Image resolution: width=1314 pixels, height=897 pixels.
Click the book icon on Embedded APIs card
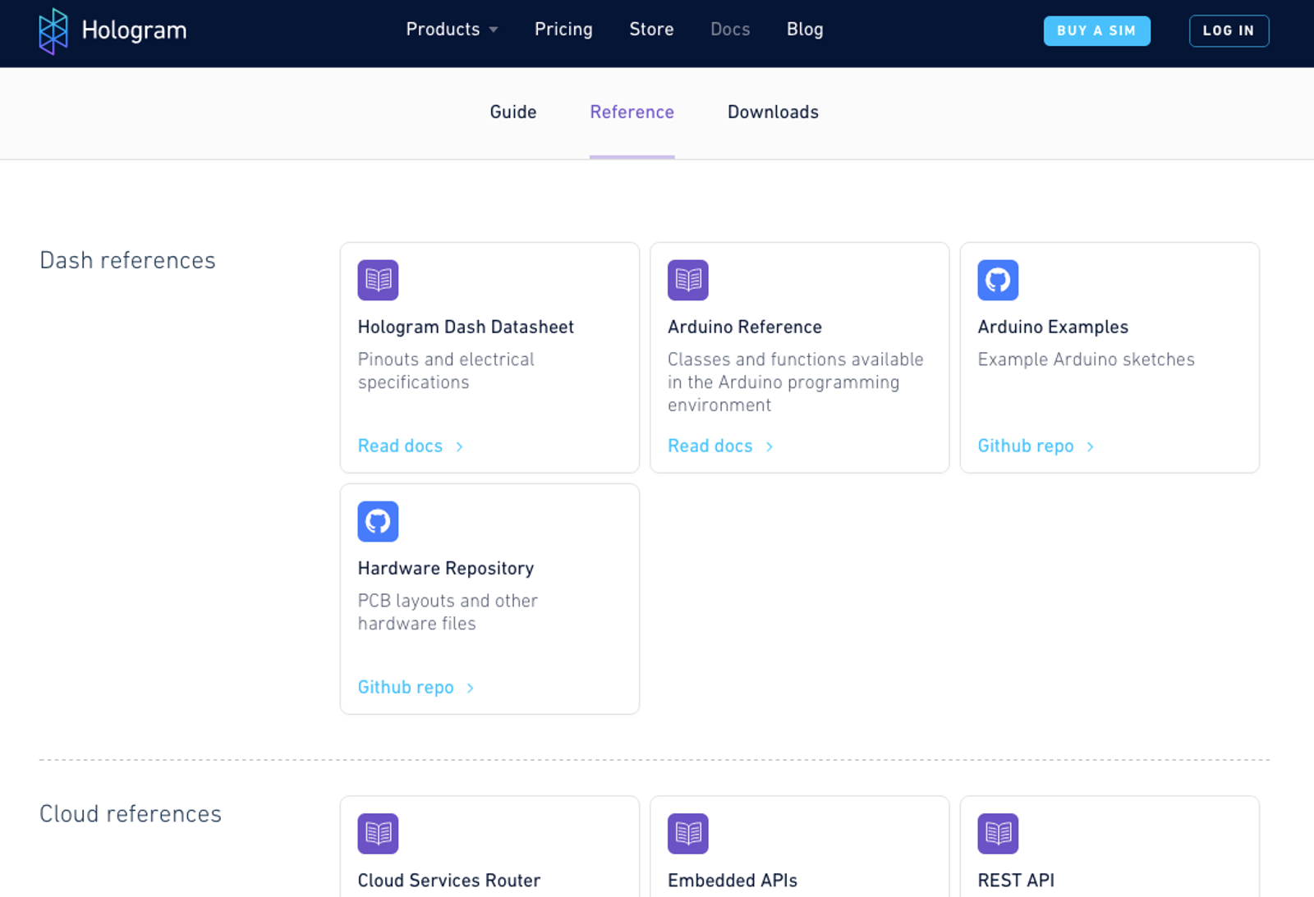688,833
